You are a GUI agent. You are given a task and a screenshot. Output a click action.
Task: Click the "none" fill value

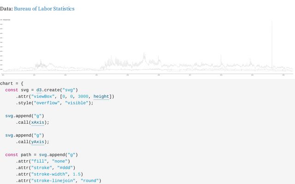(x=59, y=161)
